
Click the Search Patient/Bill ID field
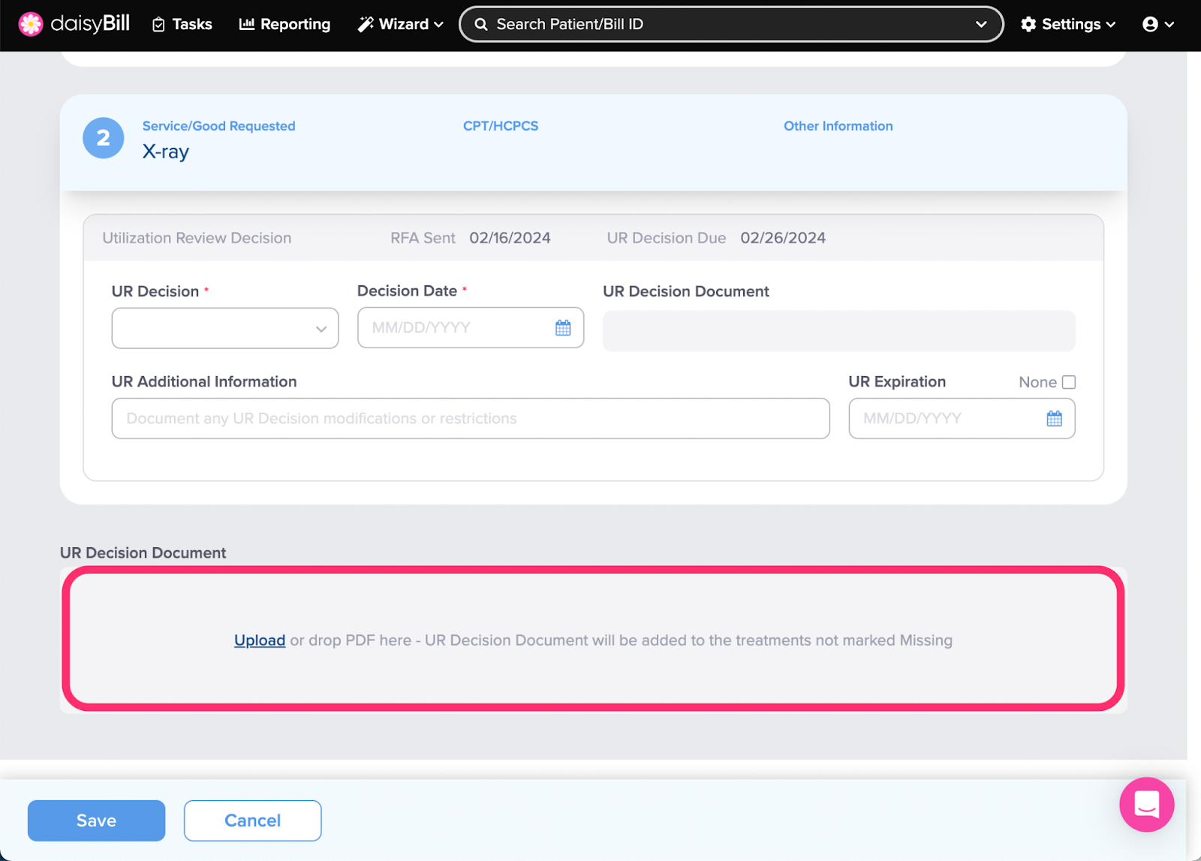coord(731,24)
